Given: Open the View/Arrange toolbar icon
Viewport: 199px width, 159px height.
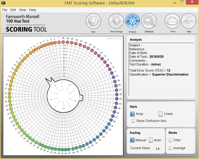Looking at the screenshot, I should (116, 21).
